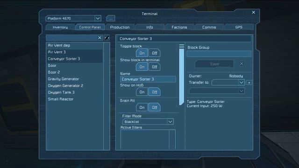Select Small Reactor in block list

(x=74, y=99)
